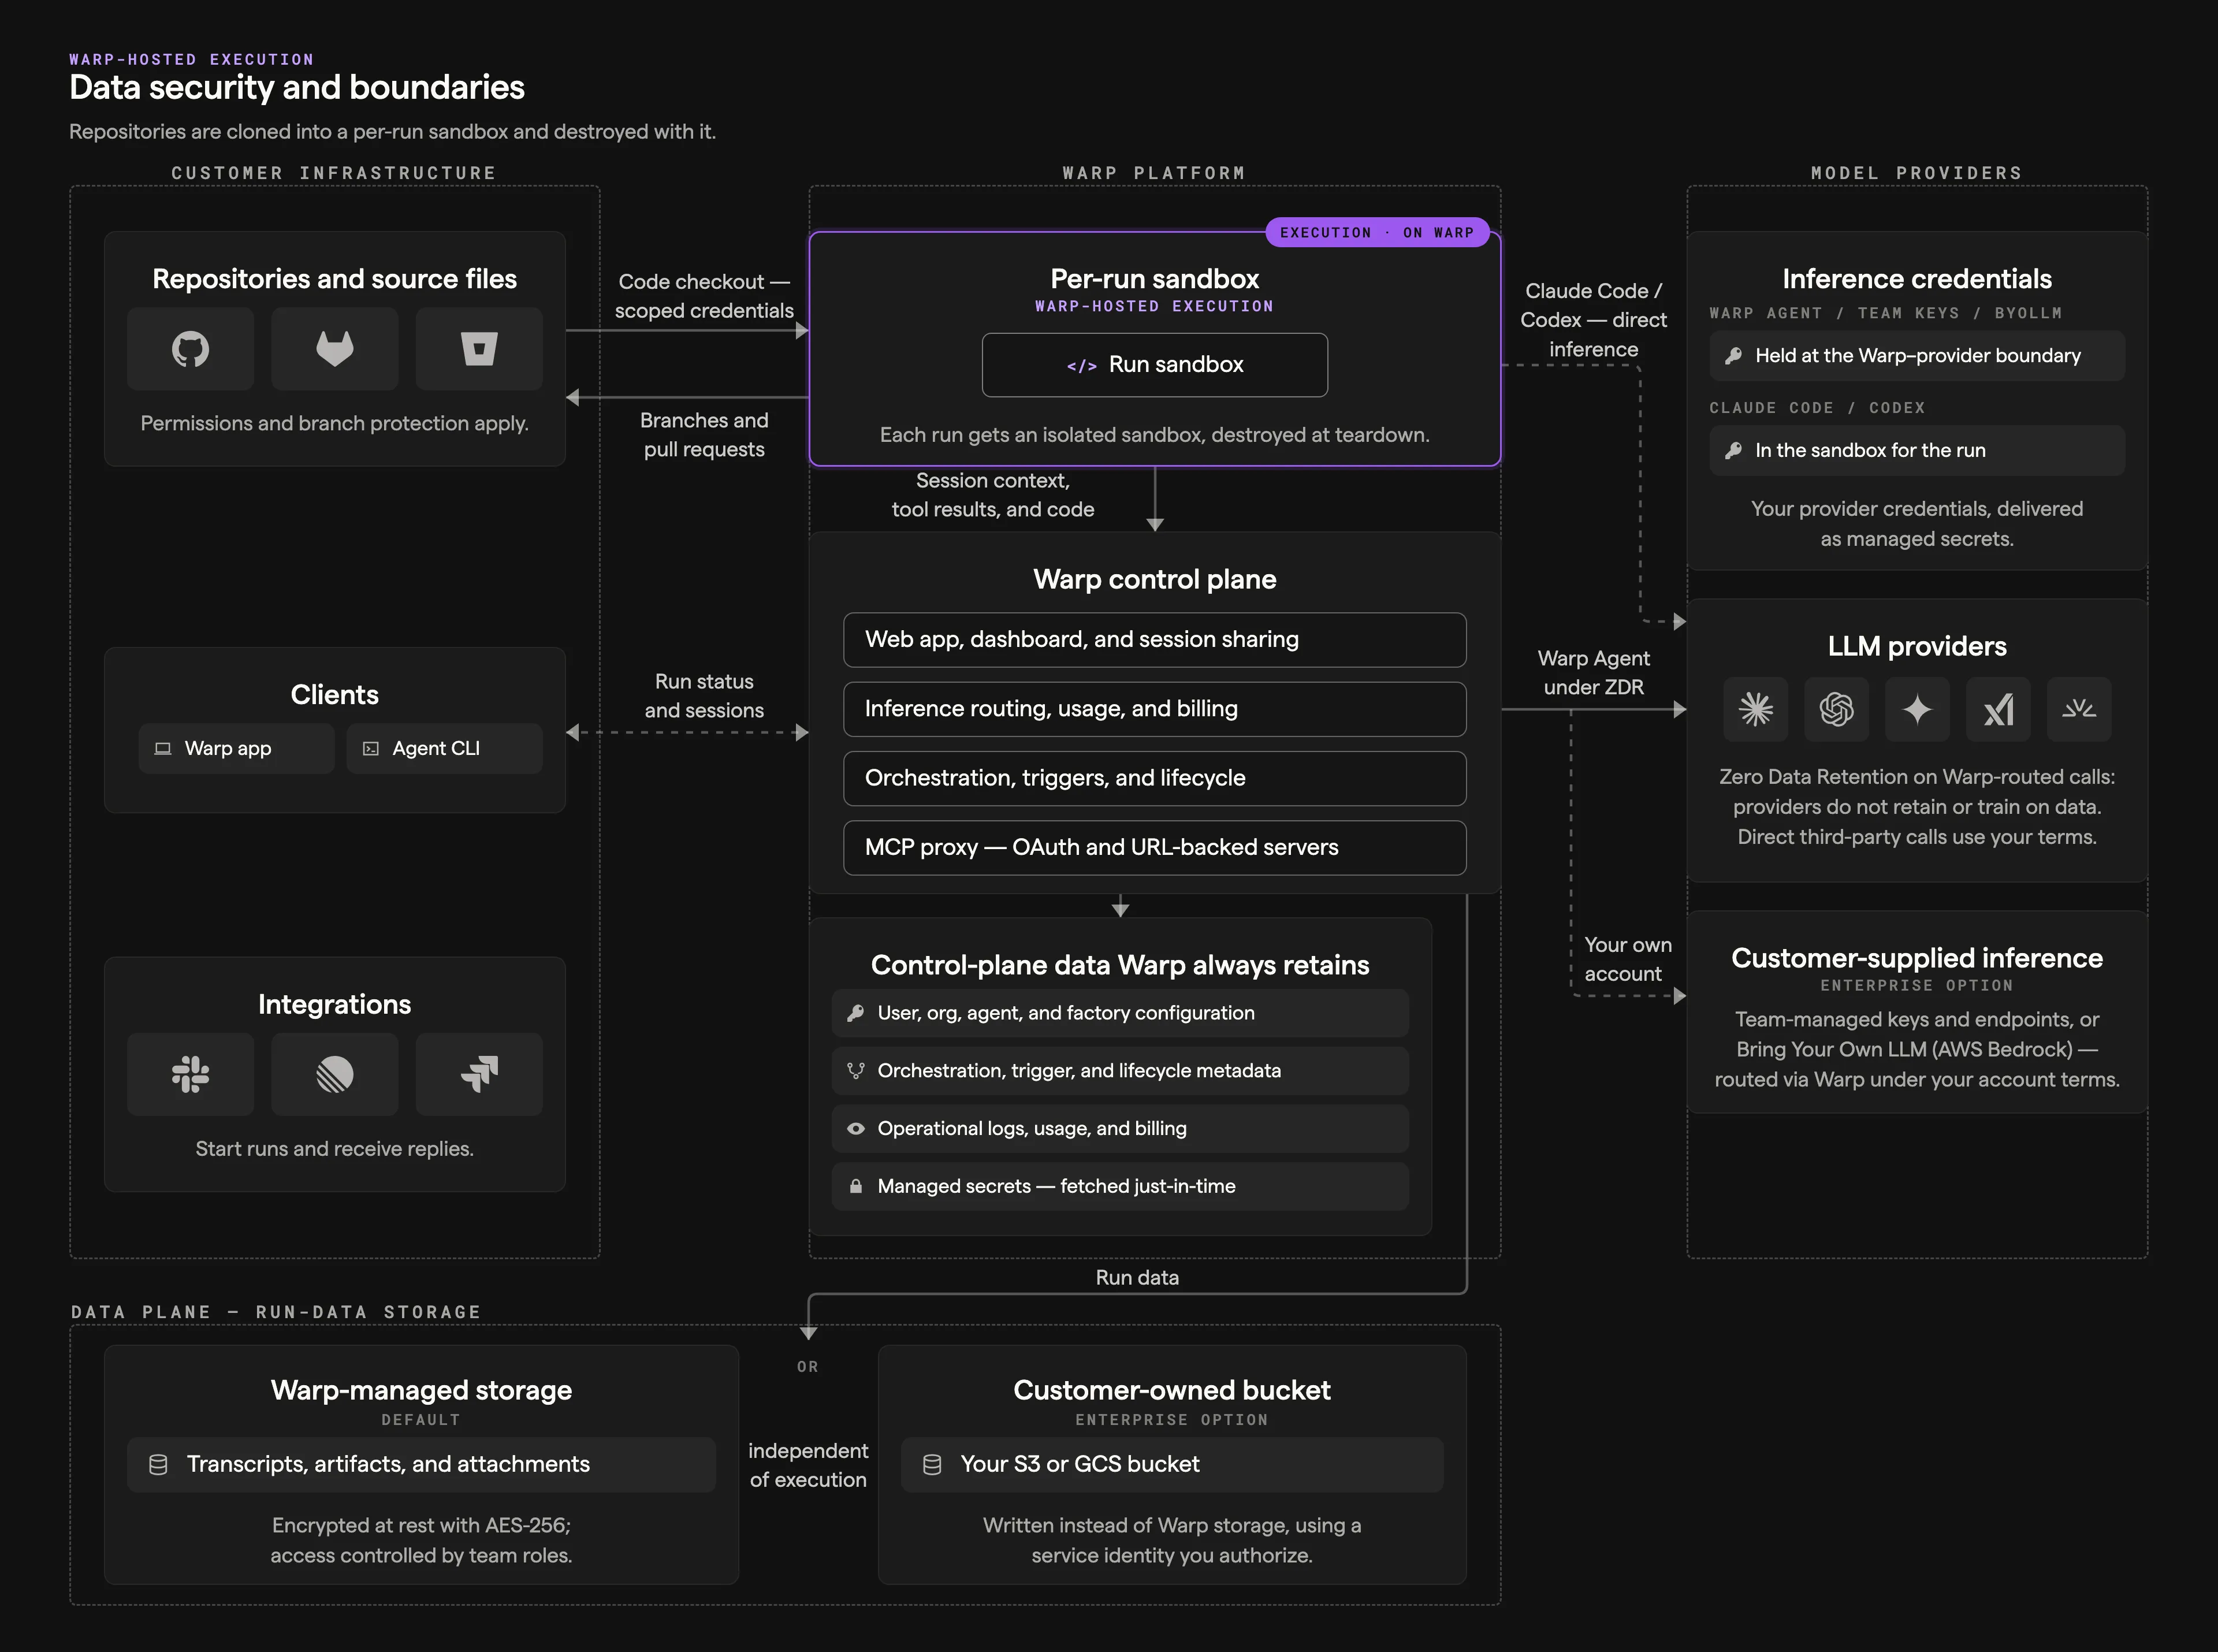Viewport: 2218px width, 1652px height.
Task: Click the xAI logo tile
Action: click(1998, 709)
